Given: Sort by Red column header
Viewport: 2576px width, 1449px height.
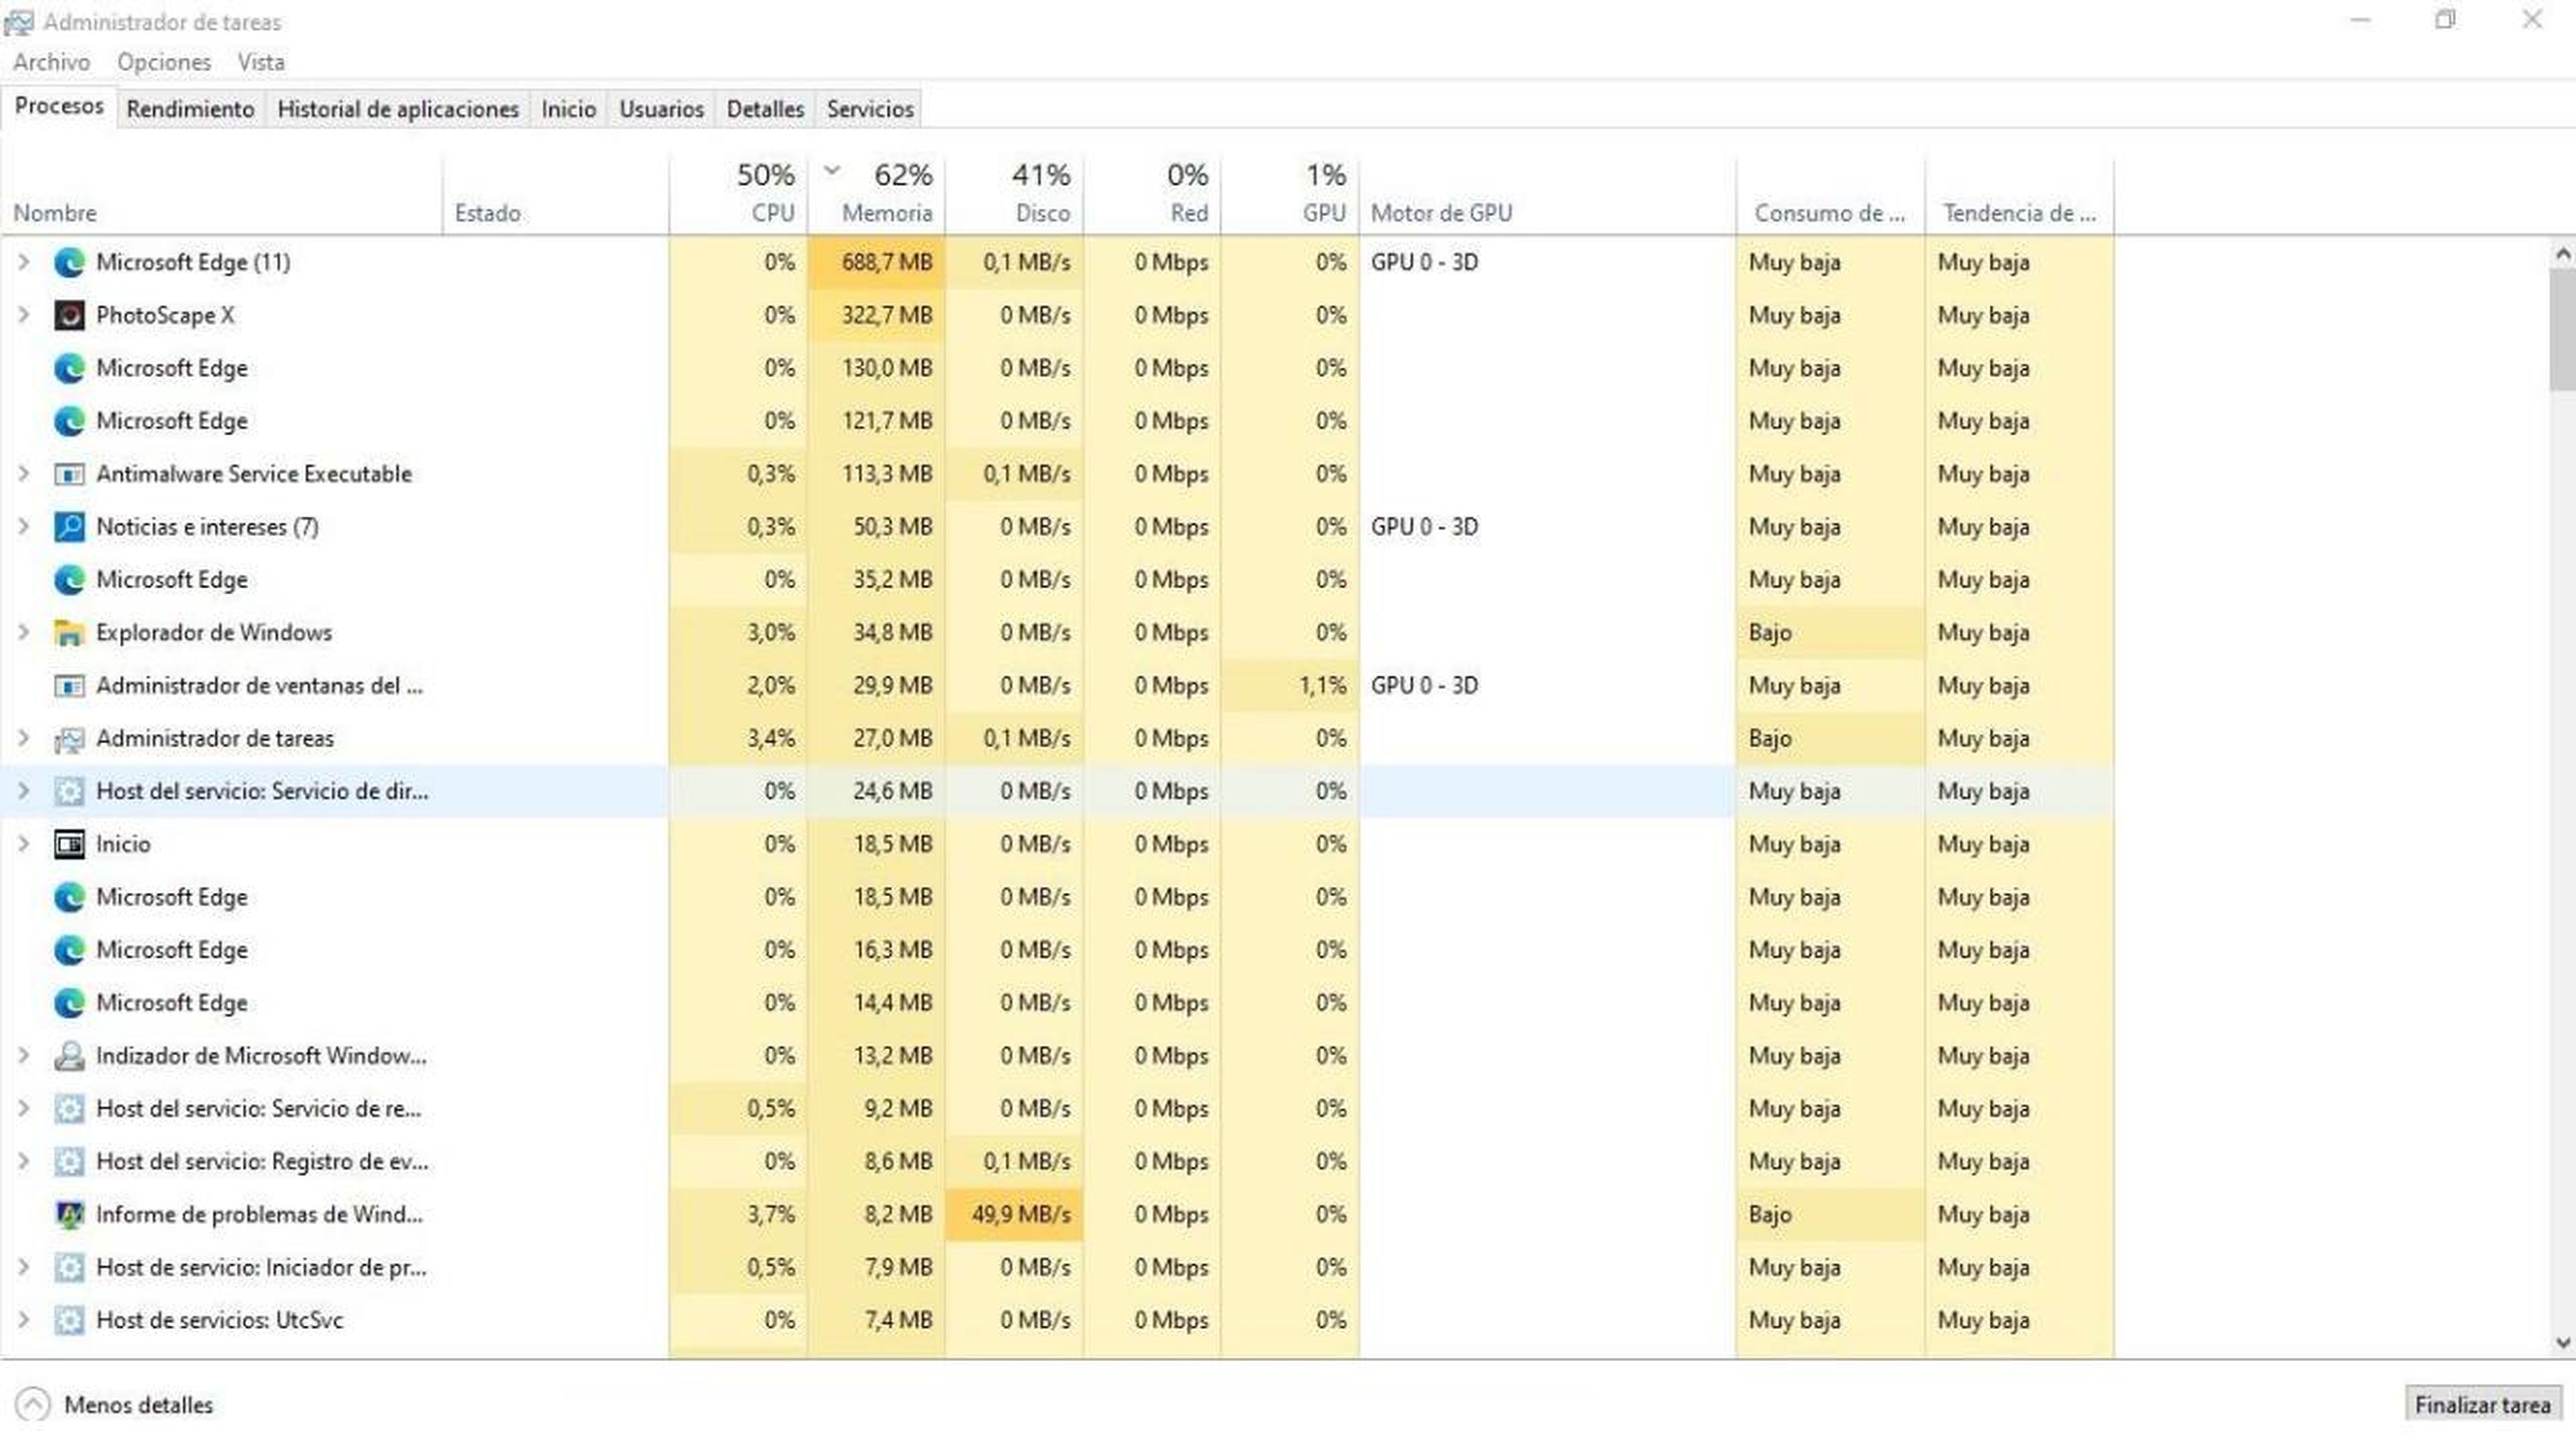Looking at the screenshot, I should [x=1153, y=195].
